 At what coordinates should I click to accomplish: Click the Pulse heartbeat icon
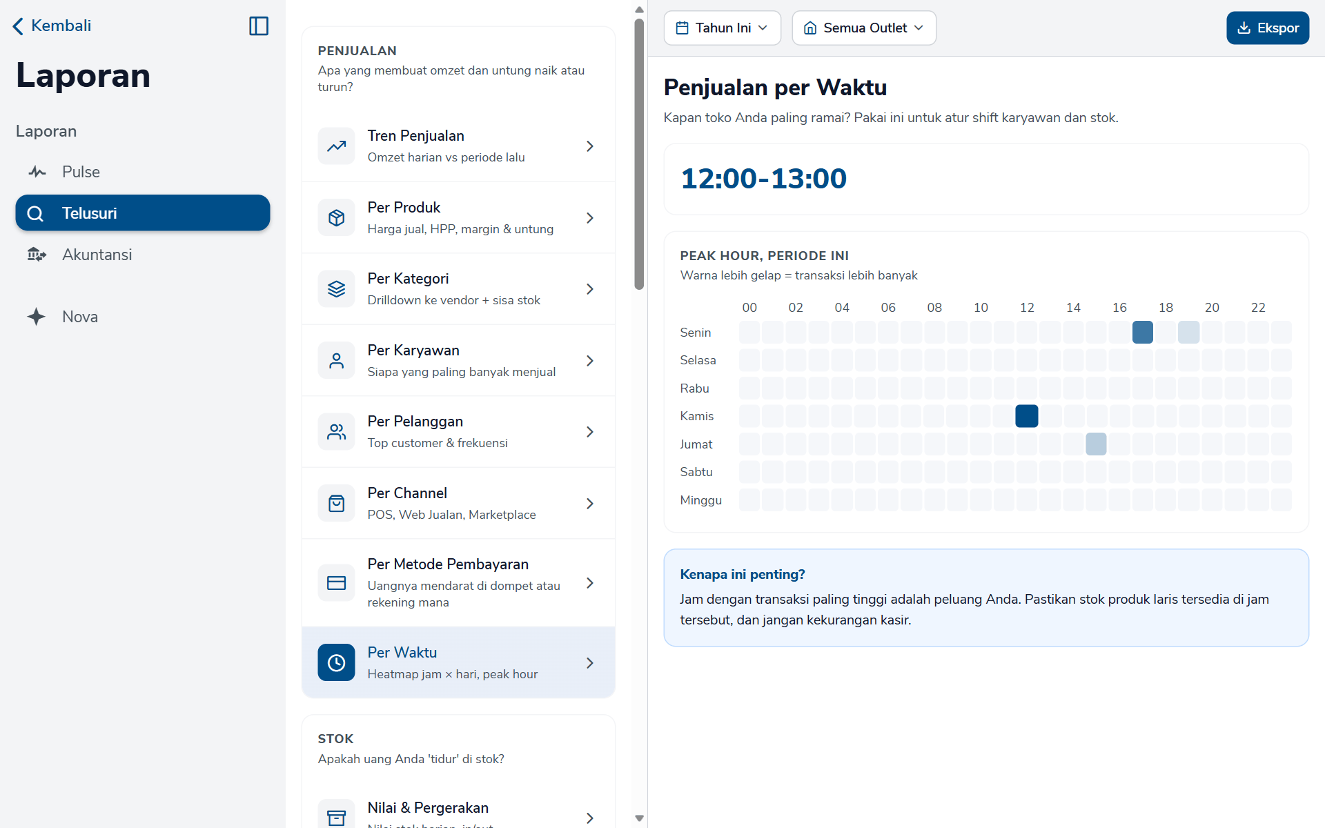(x=37, y=172)
